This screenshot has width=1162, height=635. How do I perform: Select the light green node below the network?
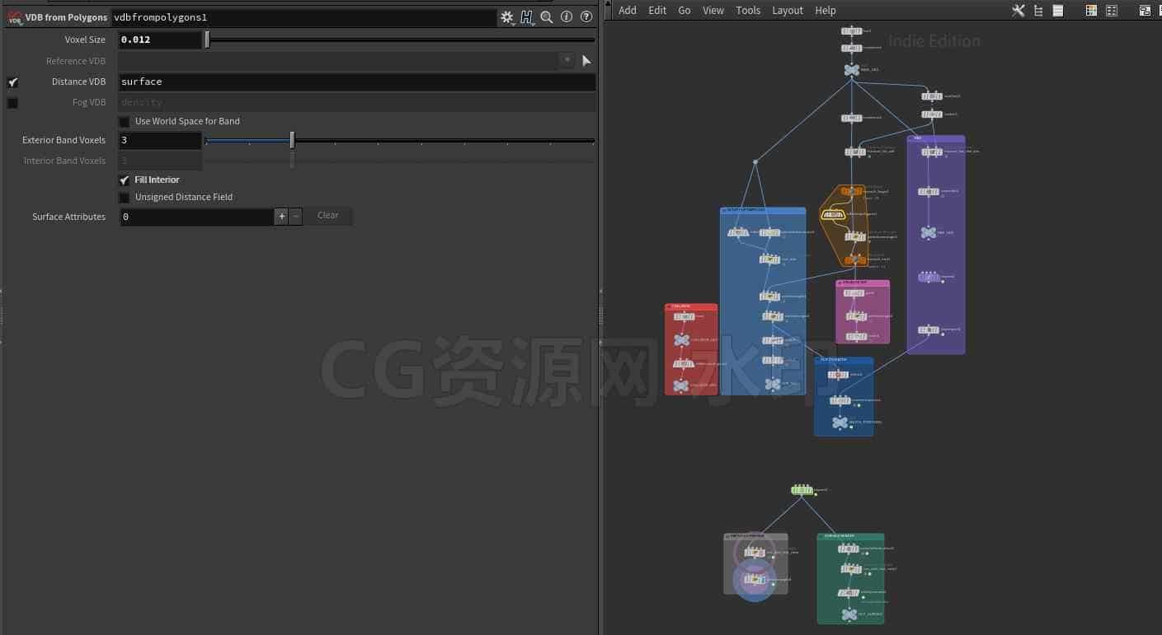(x=802, y=490)
